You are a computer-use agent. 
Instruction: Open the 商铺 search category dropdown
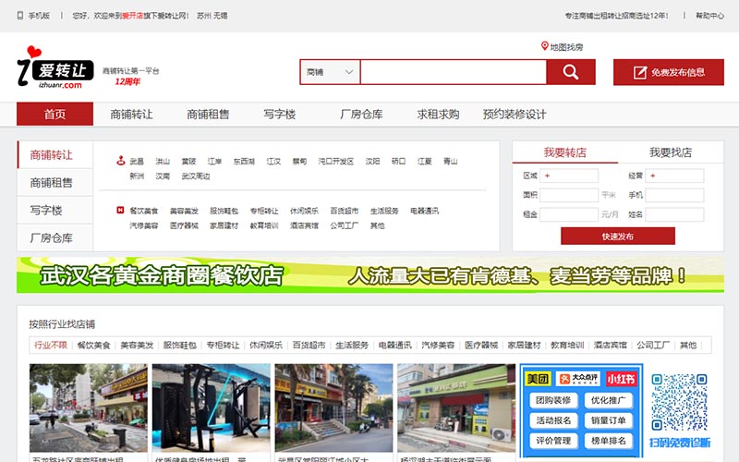click(x=330, y=72)
